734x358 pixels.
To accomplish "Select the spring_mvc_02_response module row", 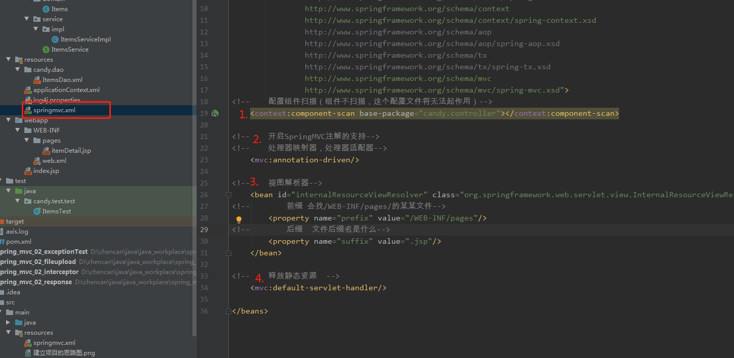I will click(x=98, y=282).
